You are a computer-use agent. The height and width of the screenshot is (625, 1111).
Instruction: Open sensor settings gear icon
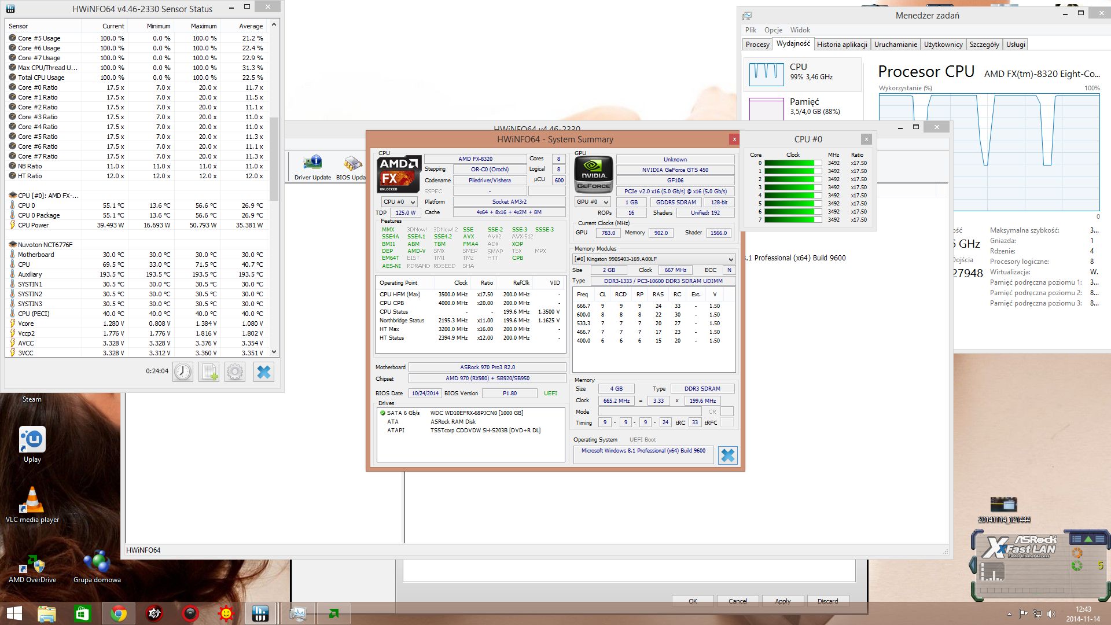[235, 372]
